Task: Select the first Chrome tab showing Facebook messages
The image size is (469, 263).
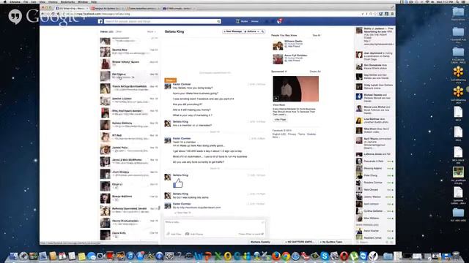Action: point(72,8)
